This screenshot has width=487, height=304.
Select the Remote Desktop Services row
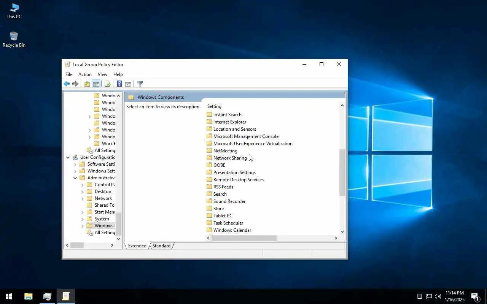tap(239, 179)
